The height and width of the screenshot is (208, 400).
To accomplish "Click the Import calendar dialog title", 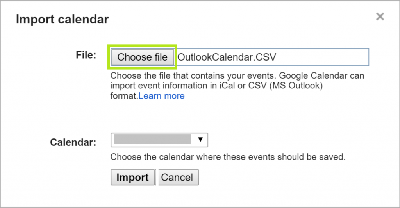I will (x=62, y=19).
